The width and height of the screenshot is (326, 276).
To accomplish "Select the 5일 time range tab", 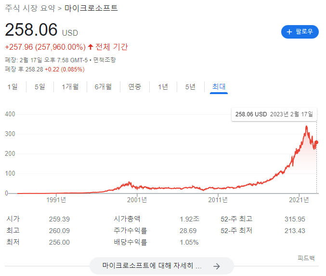I will coord(40,87).
